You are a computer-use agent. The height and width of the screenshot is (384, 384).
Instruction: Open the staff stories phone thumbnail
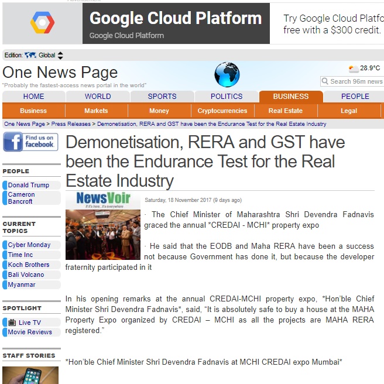tap(30, 375)
